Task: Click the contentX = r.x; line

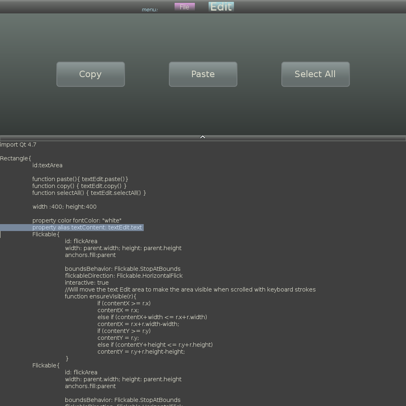Action: (118, 310)
